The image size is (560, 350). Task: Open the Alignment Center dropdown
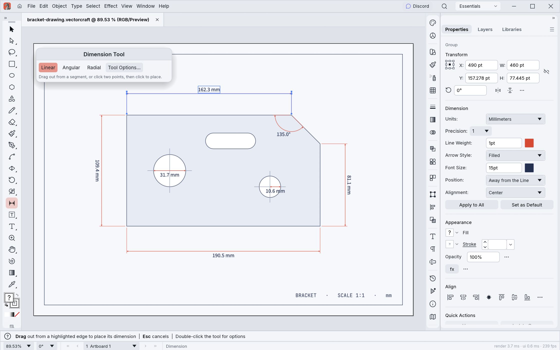(x=515, y=192)
